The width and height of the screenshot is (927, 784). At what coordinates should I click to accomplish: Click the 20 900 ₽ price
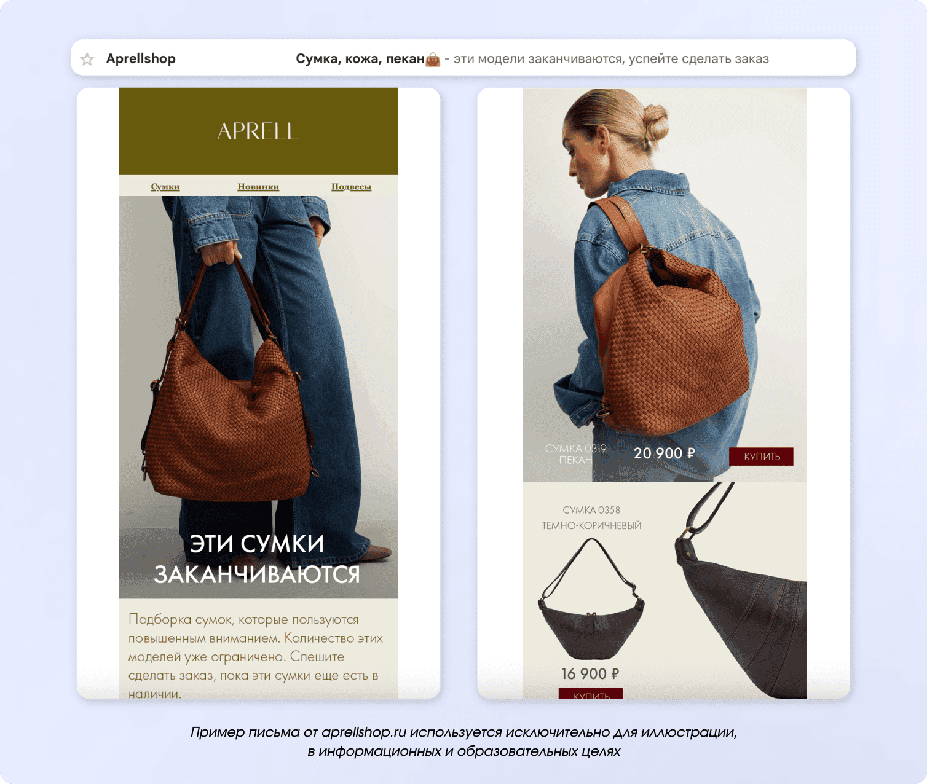(665, 453)
